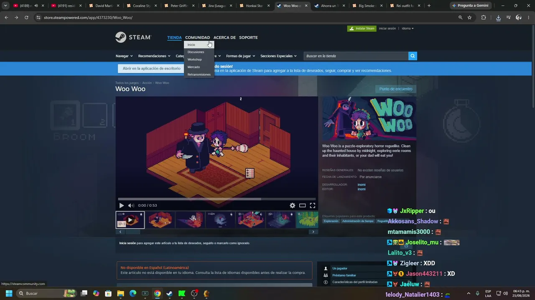This screenshot has width=535, height=300.
Task: Click Abrir en la aplicación de escritorio
Action: (x=152, y=68)
